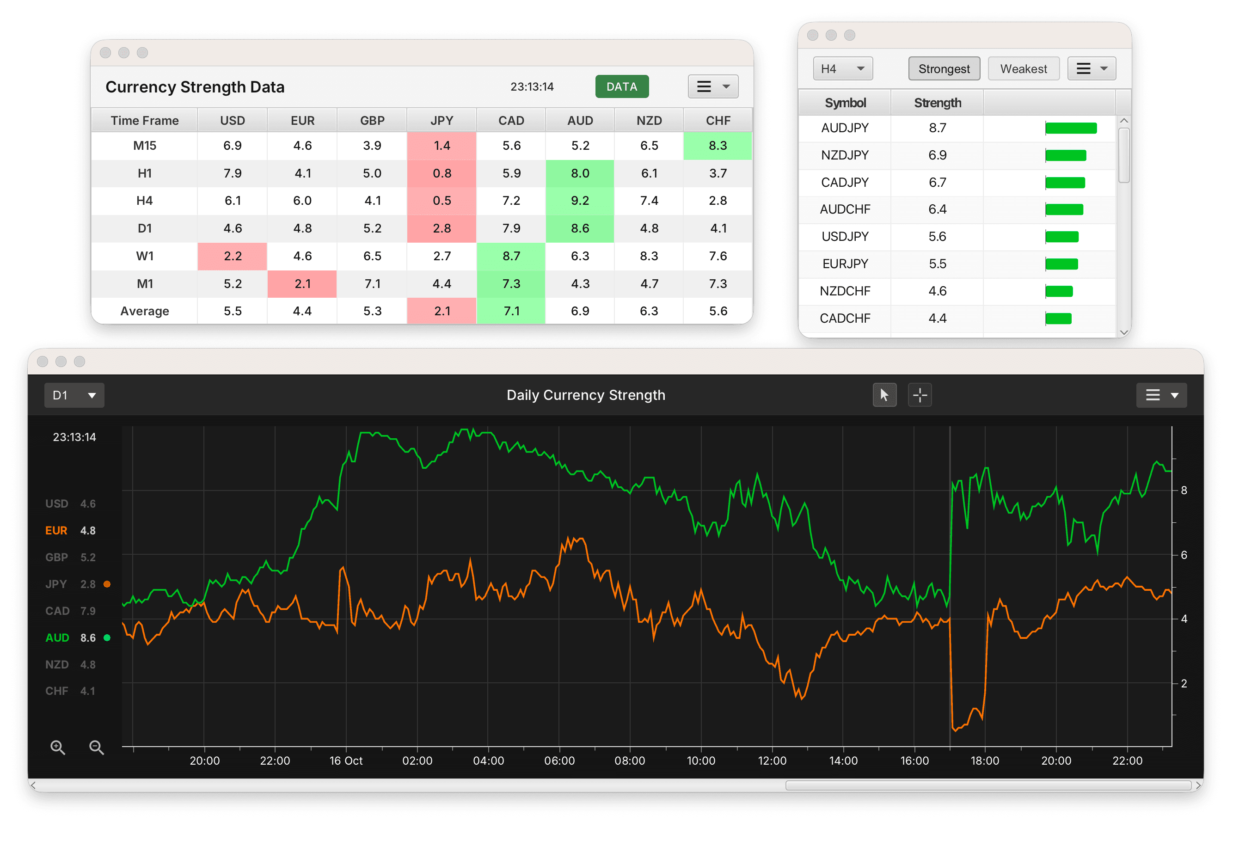Open the D1 timeframe dropdown in chart
The image size is (1239, 846).
[74, 395]
